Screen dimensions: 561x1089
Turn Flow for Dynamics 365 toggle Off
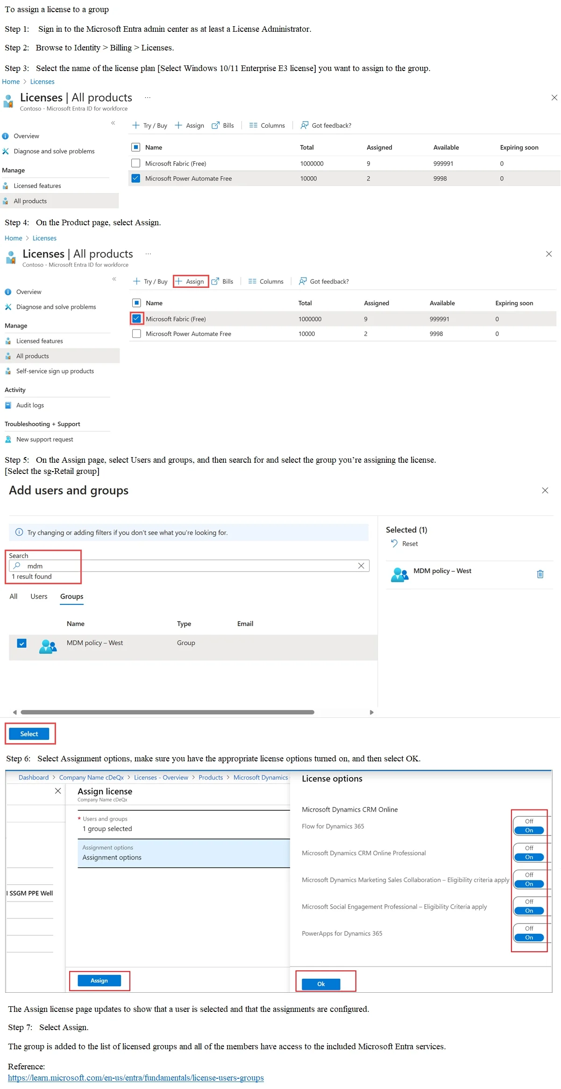click(529, 821)
